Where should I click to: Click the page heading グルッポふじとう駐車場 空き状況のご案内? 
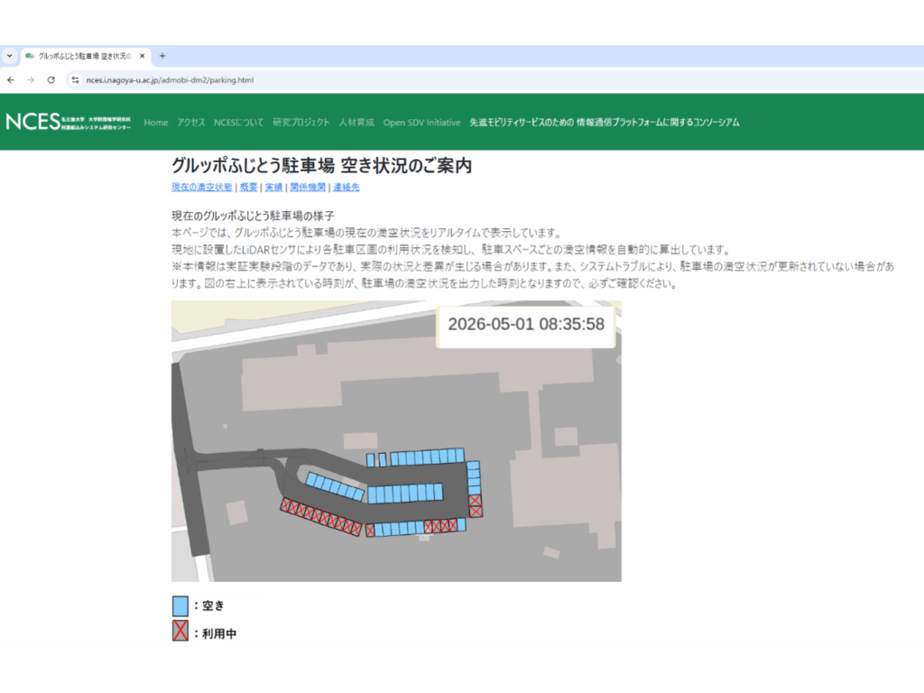pyautogui.click(x=322, y=166)
